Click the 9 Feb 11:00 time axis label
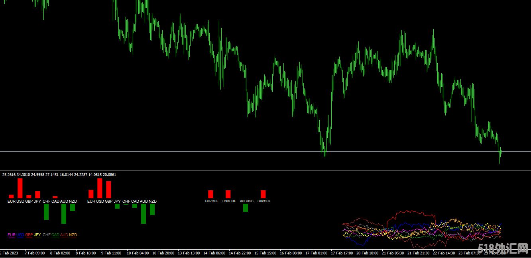The image size is (531, 258). pos(111,253)
